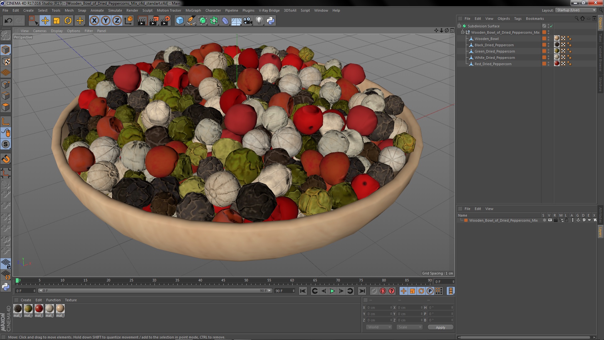
Task: Toggle Y axis lock
Action: coord(106,21)
